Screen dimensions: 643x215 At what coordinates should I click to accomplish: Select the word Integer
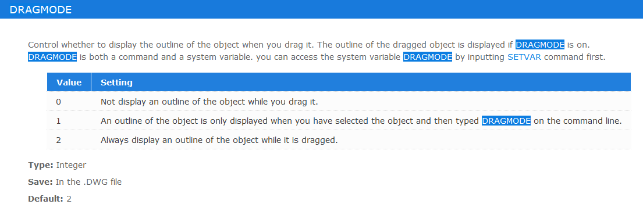click(x=71, y=165)
